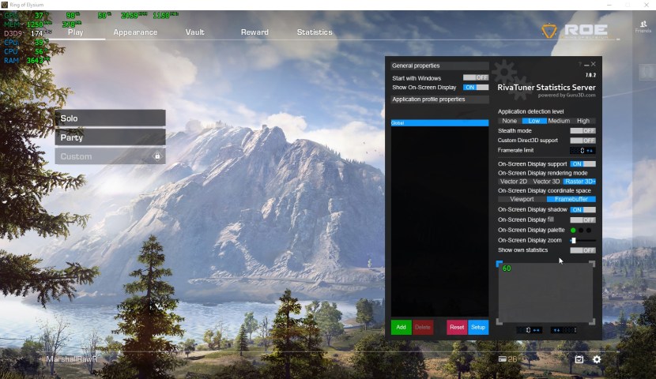This screenshot has height=379, width=656.
Task: Open the game settings gear icon
Action: coord(597,359)
